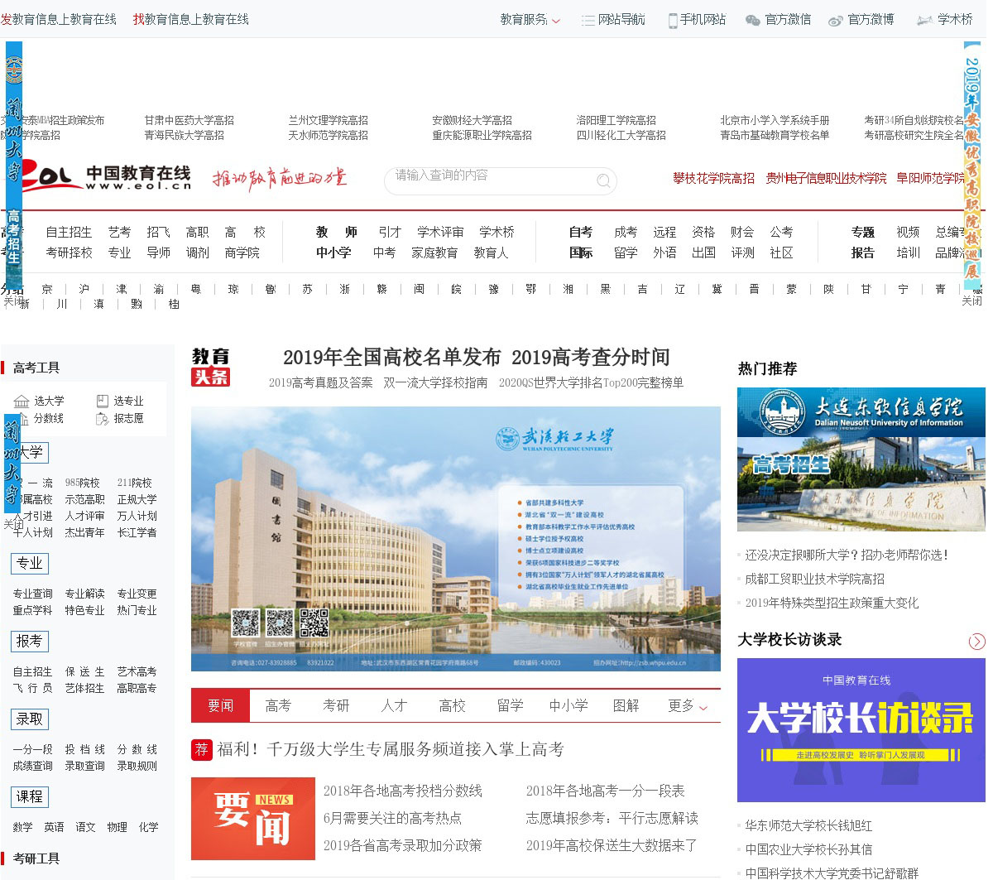Switch to the 考研 news tab
993x880 pixels.
coord(336,706)
